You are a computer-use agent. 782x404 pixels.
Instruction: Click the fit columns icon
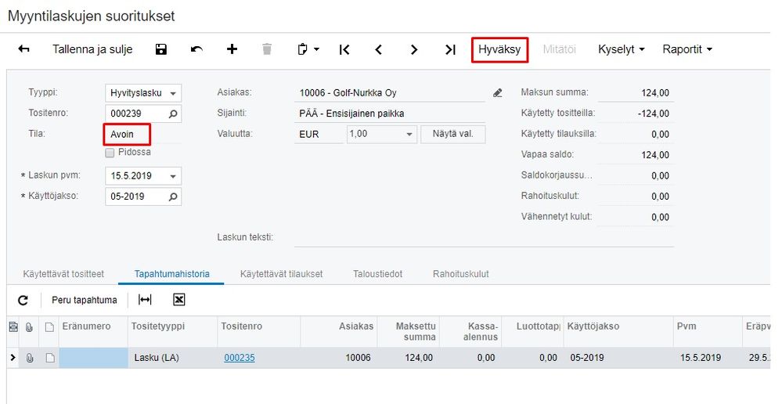click(145, 300)
